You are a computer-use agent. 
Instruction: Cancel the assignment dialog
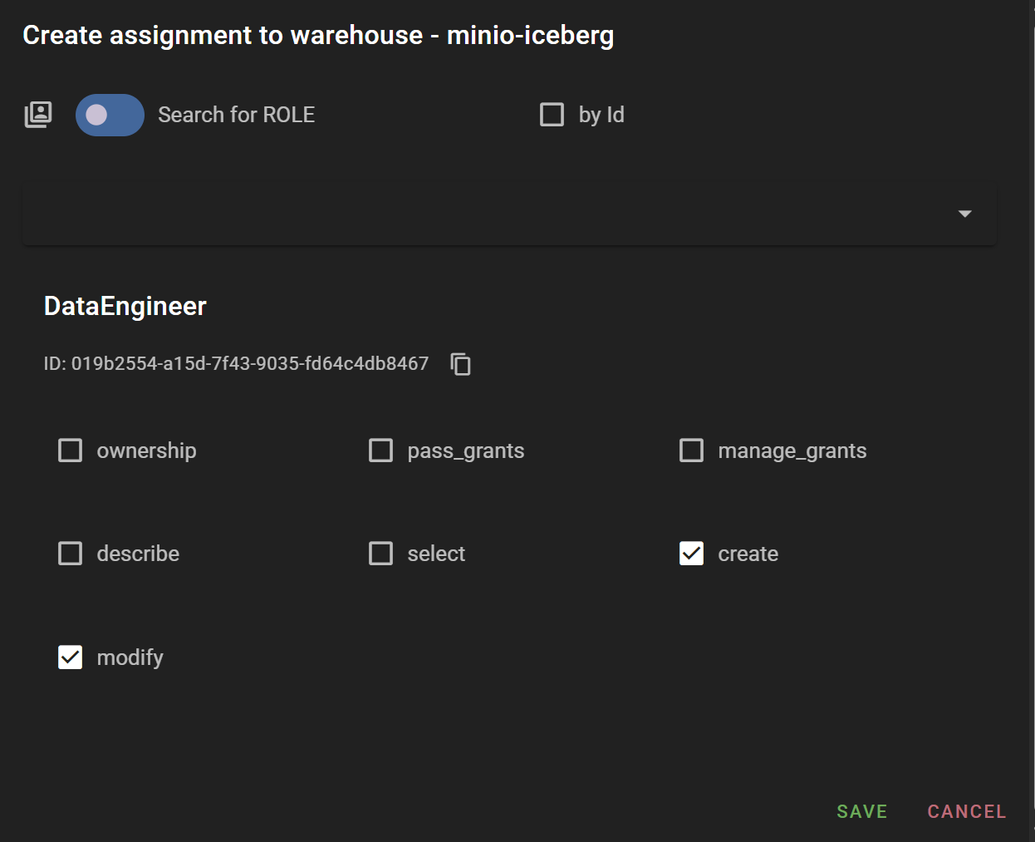click(966, 811)
